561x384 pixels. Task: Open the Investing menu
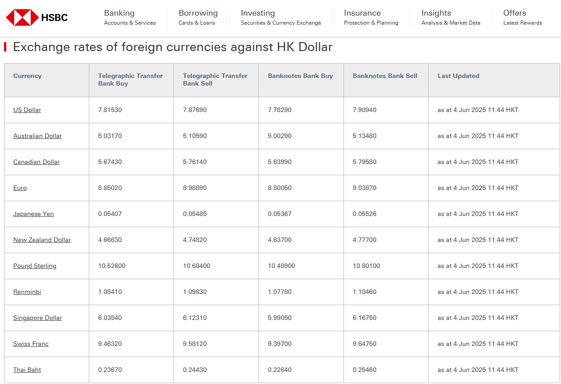click(280, 17)
